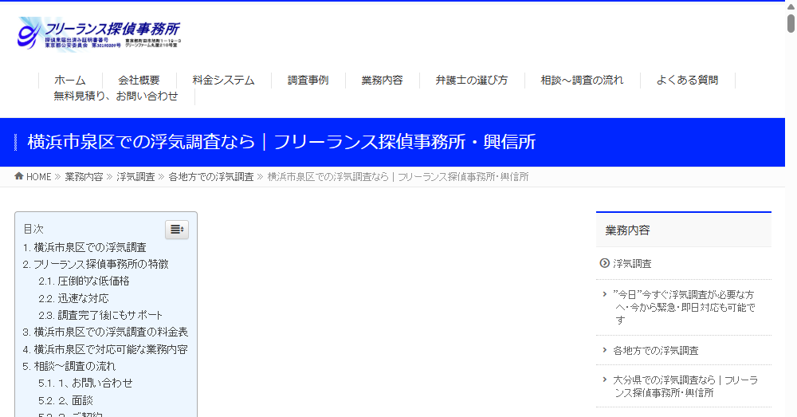Toggle the 目次 table of contents button
Screen dimensions: 797x417
coord(177,230)
